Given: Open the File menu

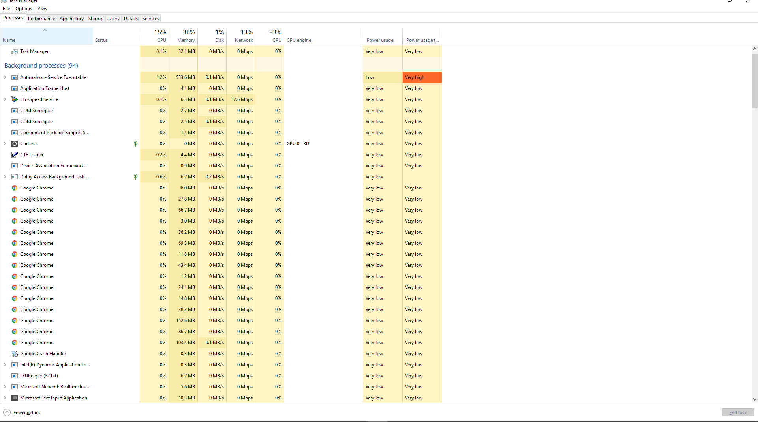Looking at the screenshot, I should click(6, 9).
